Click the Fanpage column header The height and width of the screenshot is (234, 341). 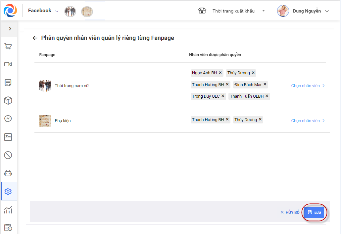click(x=47, y=55)
